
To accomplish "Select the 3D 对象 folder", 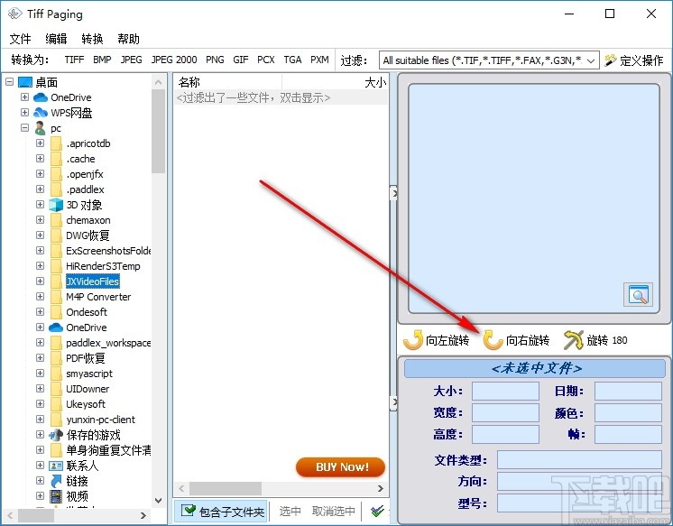I will coord(84,205).
